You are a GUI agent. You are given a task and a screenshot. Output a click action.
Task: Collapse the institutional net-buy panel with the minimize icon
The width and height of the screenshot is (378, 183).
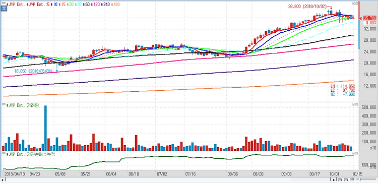pyautogui.click(x=353, y=153)
